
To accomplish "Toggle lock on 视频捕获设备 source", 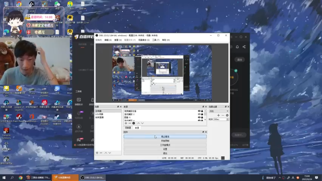I will (x=202, y=111).
